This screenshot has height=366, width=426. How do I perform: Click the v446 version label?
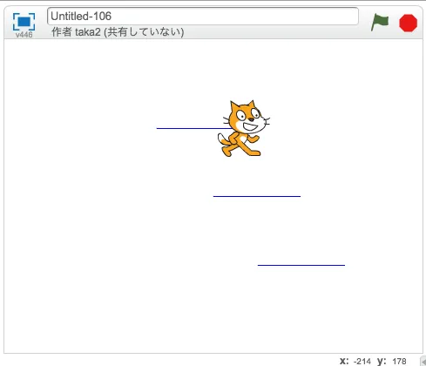coord(24,35)
